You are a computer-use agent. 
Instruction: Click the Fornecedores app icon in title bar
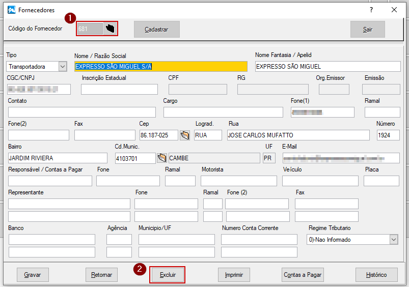(x=12, y=10)
